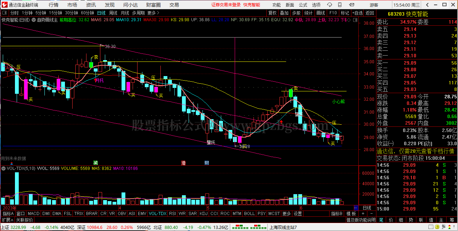Click the blue '财' marker under chart
This screenshot has height=231, width=458.
coord(207,163)
